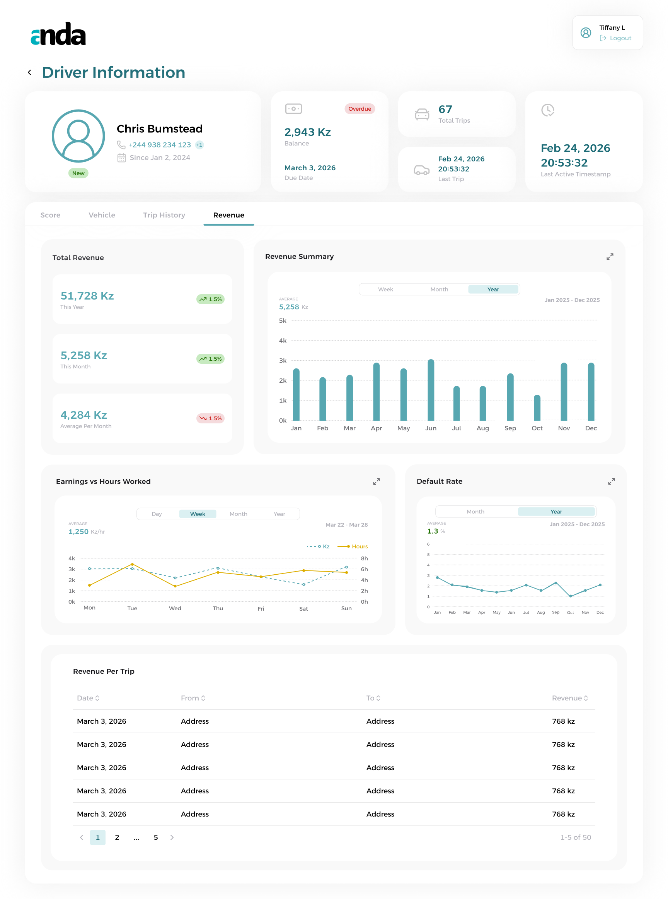Click the Total Trips car icon
The width and height of the screenshot is (668, 899).
422,114
